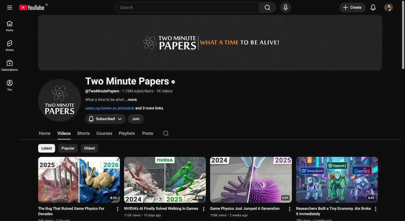Click the '153K views' text
The image size is (405, 221).
point(218,215)
